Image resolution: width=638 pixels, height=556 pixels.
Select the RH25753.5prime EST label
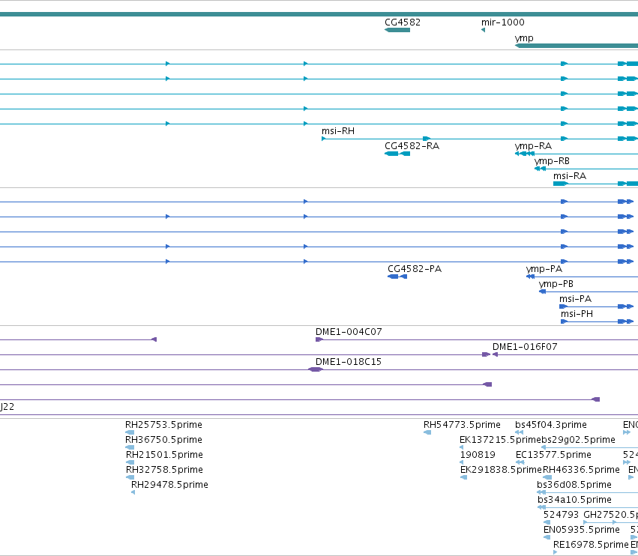(x=163, y=425)
